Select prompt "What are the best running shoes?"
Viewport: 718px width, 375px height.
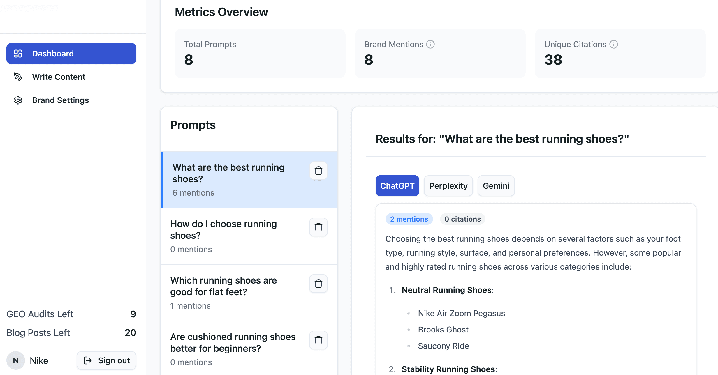(249, 180)
